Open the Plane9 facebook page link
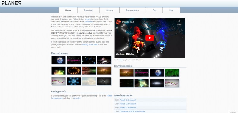Image resolution: width=238 pixels, height=113 pixels. click(82, 97)
